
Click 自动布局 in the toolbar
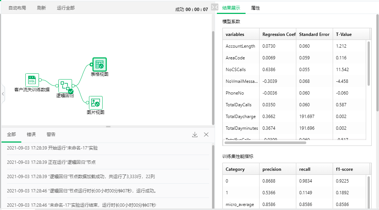click(x=17, y=8)
